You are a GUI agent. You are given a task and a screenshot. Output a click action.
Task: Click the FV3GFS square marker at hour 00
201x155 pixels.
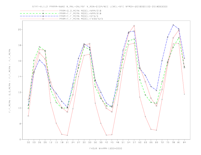point(28,116)
